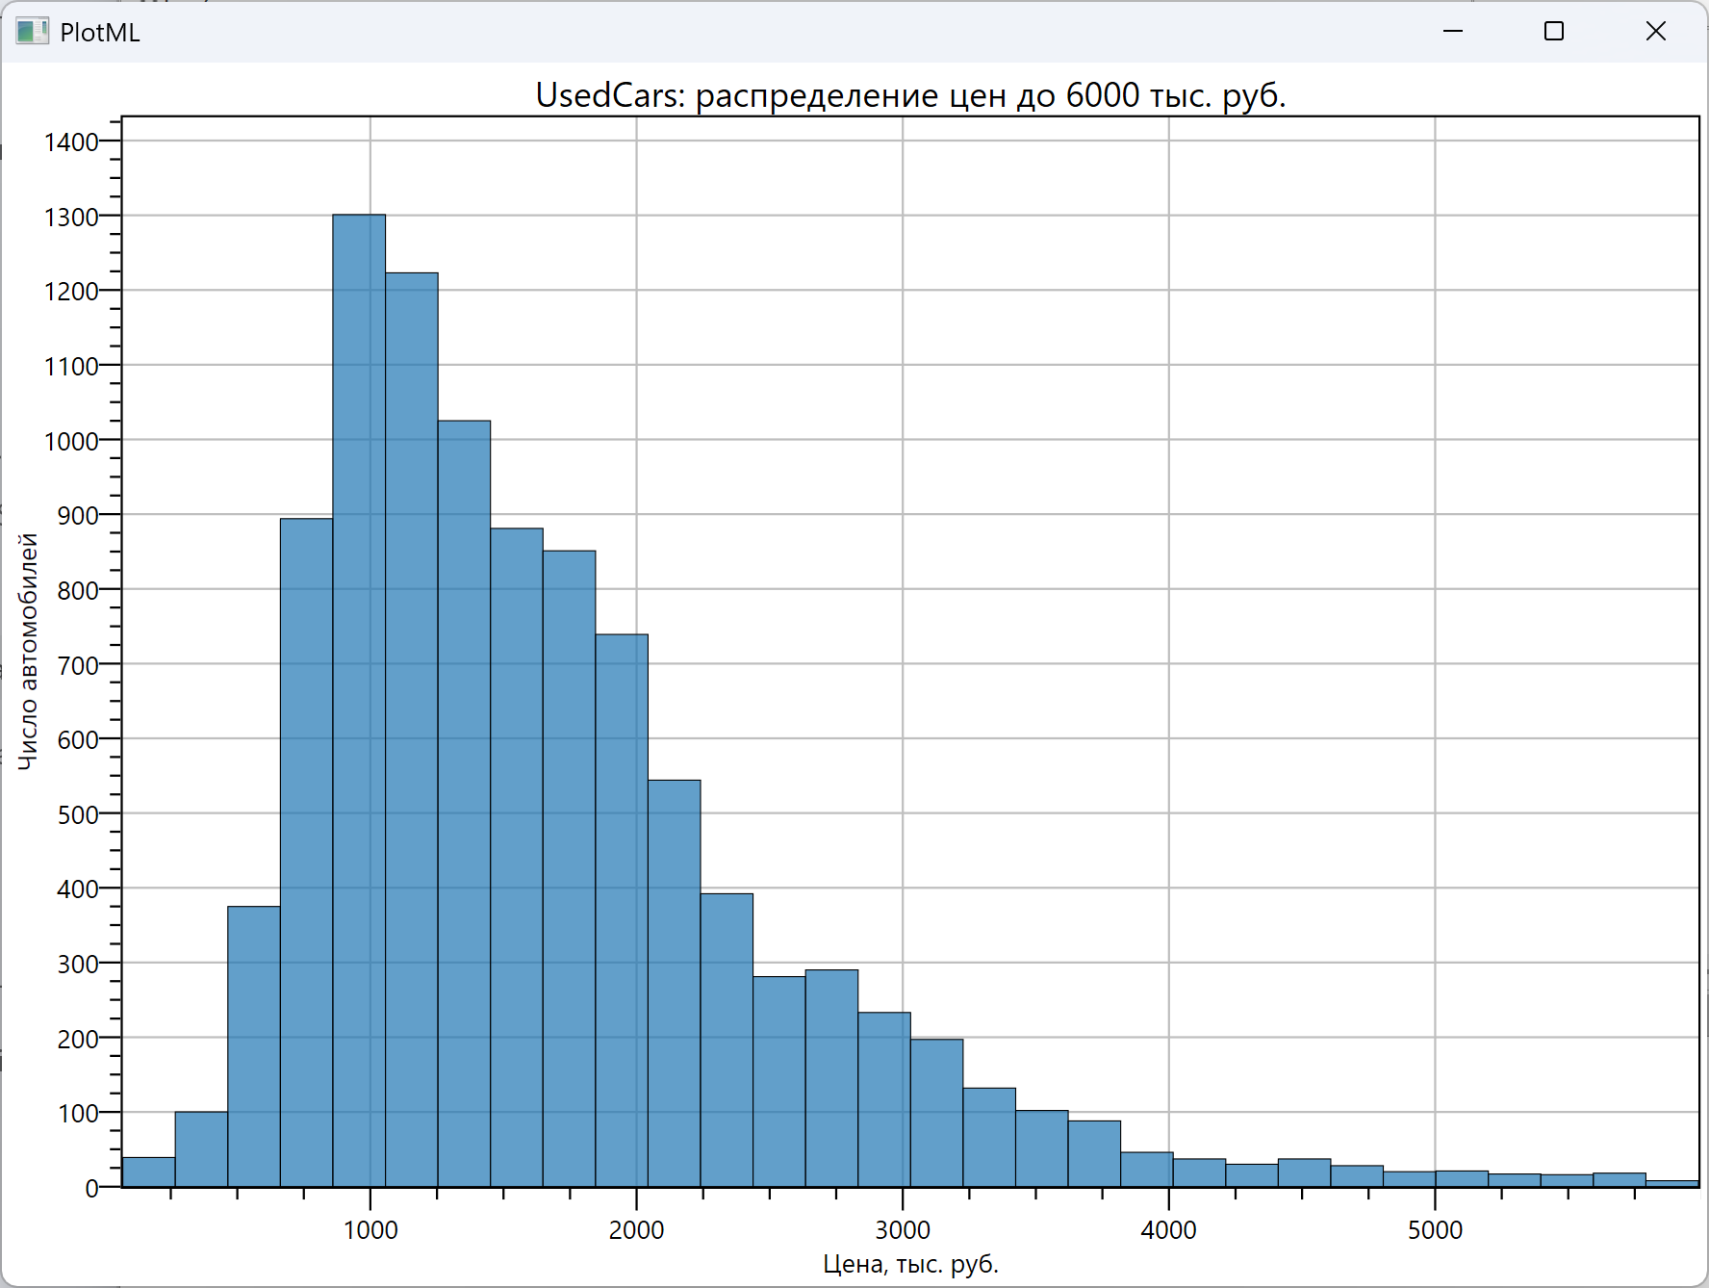The height and width of the screenshot is (1288, 1709).
Task: Close the PlotML window
Action: point(1655,32)
